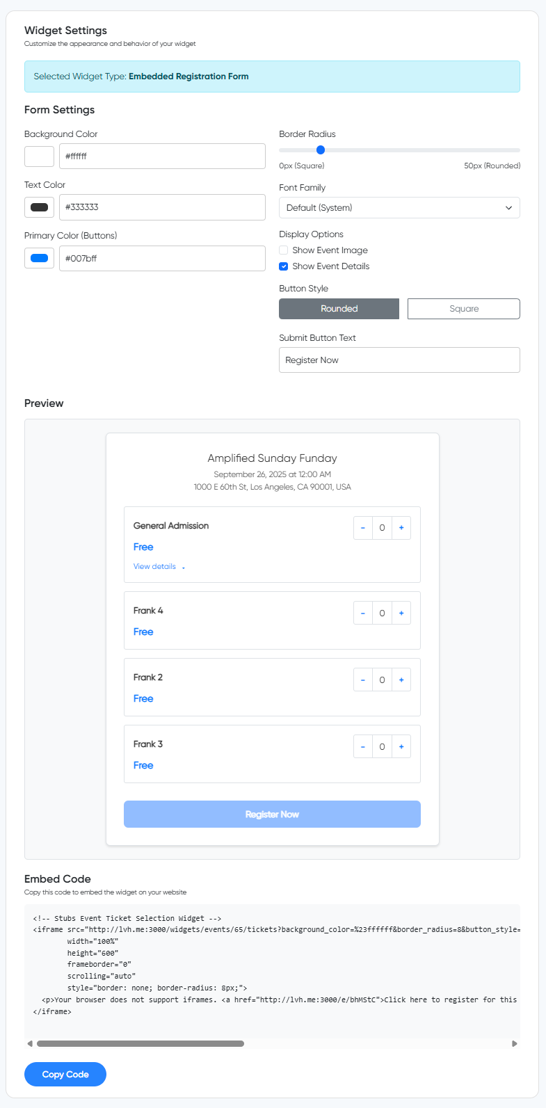Click the Copy Code button
This screenshot has height=1108, width=546.
(65, 1074)
